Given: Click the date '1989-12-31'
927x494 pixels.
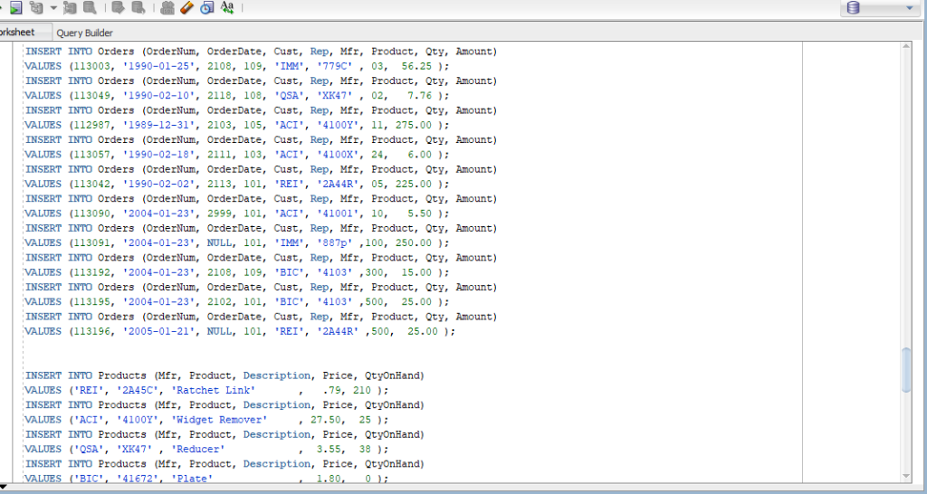Looking at the screenshot, I should coord(159,125).
